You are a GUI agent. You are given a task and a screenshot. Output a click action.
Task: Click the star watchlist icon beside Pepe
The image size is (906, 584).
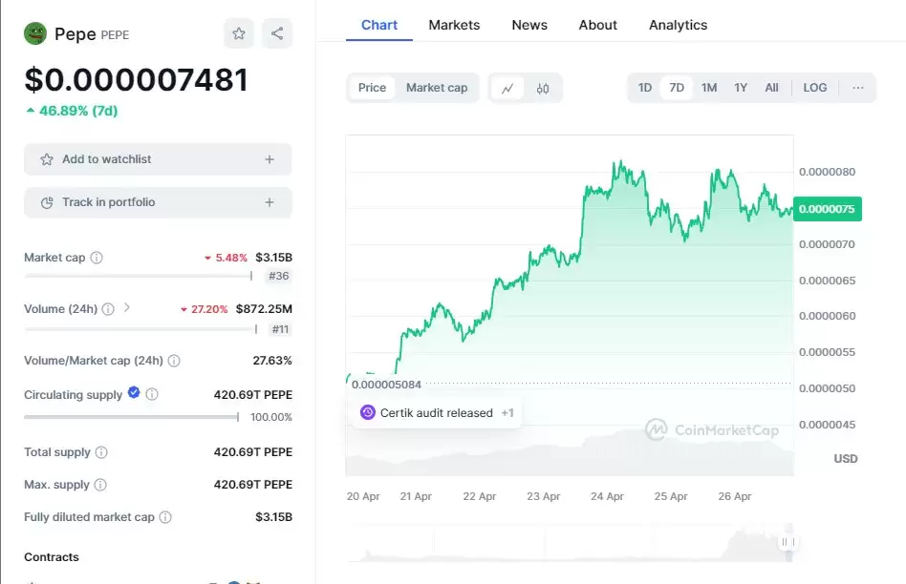pos(238,32)
